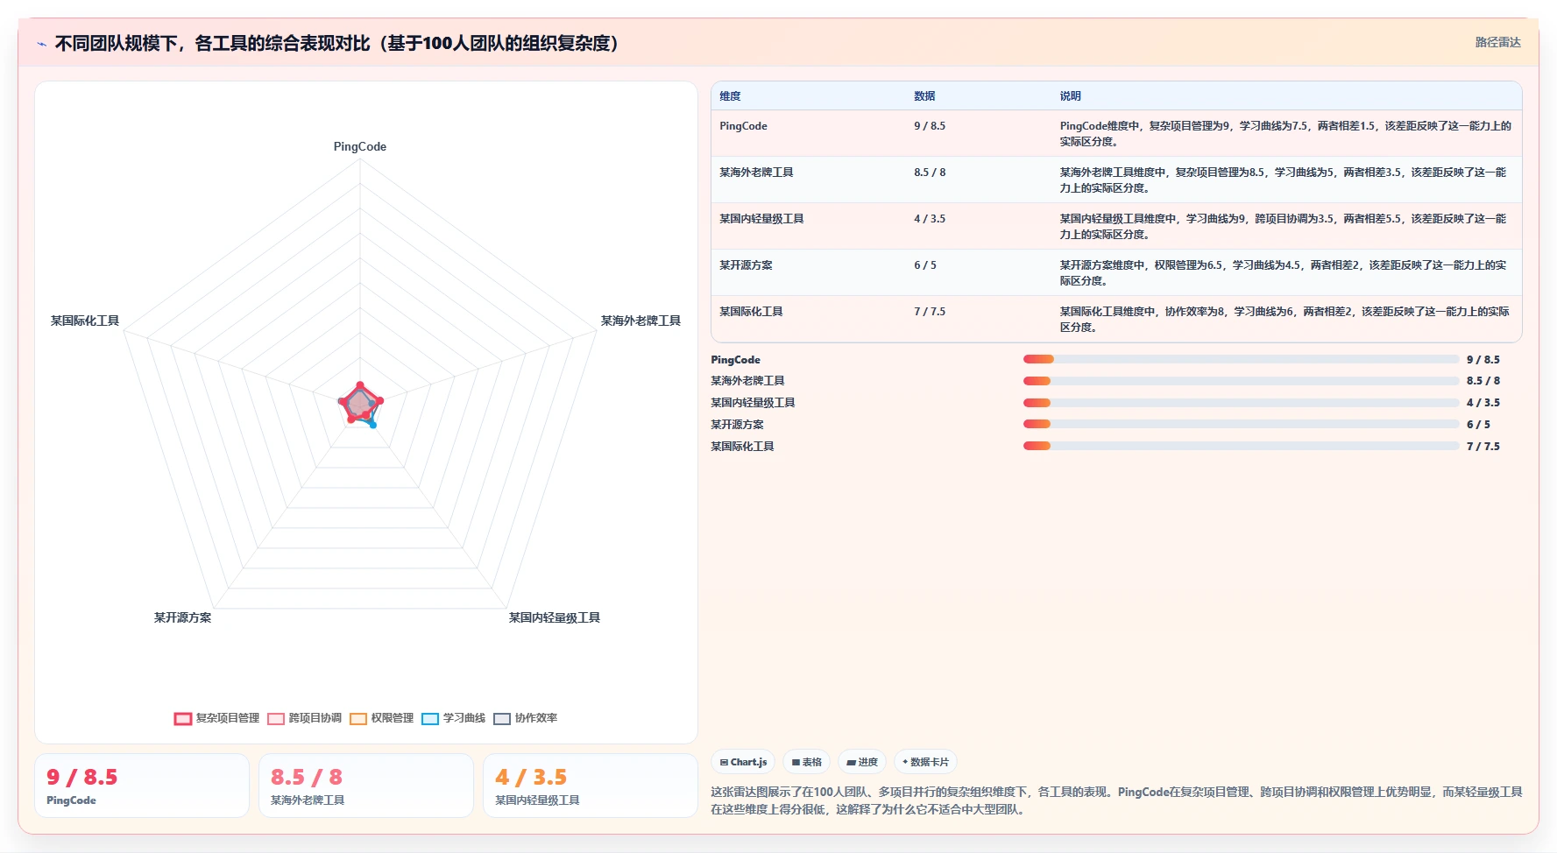Click the 进度 chip
1557x853 pixels.
[x=862, y=762]
